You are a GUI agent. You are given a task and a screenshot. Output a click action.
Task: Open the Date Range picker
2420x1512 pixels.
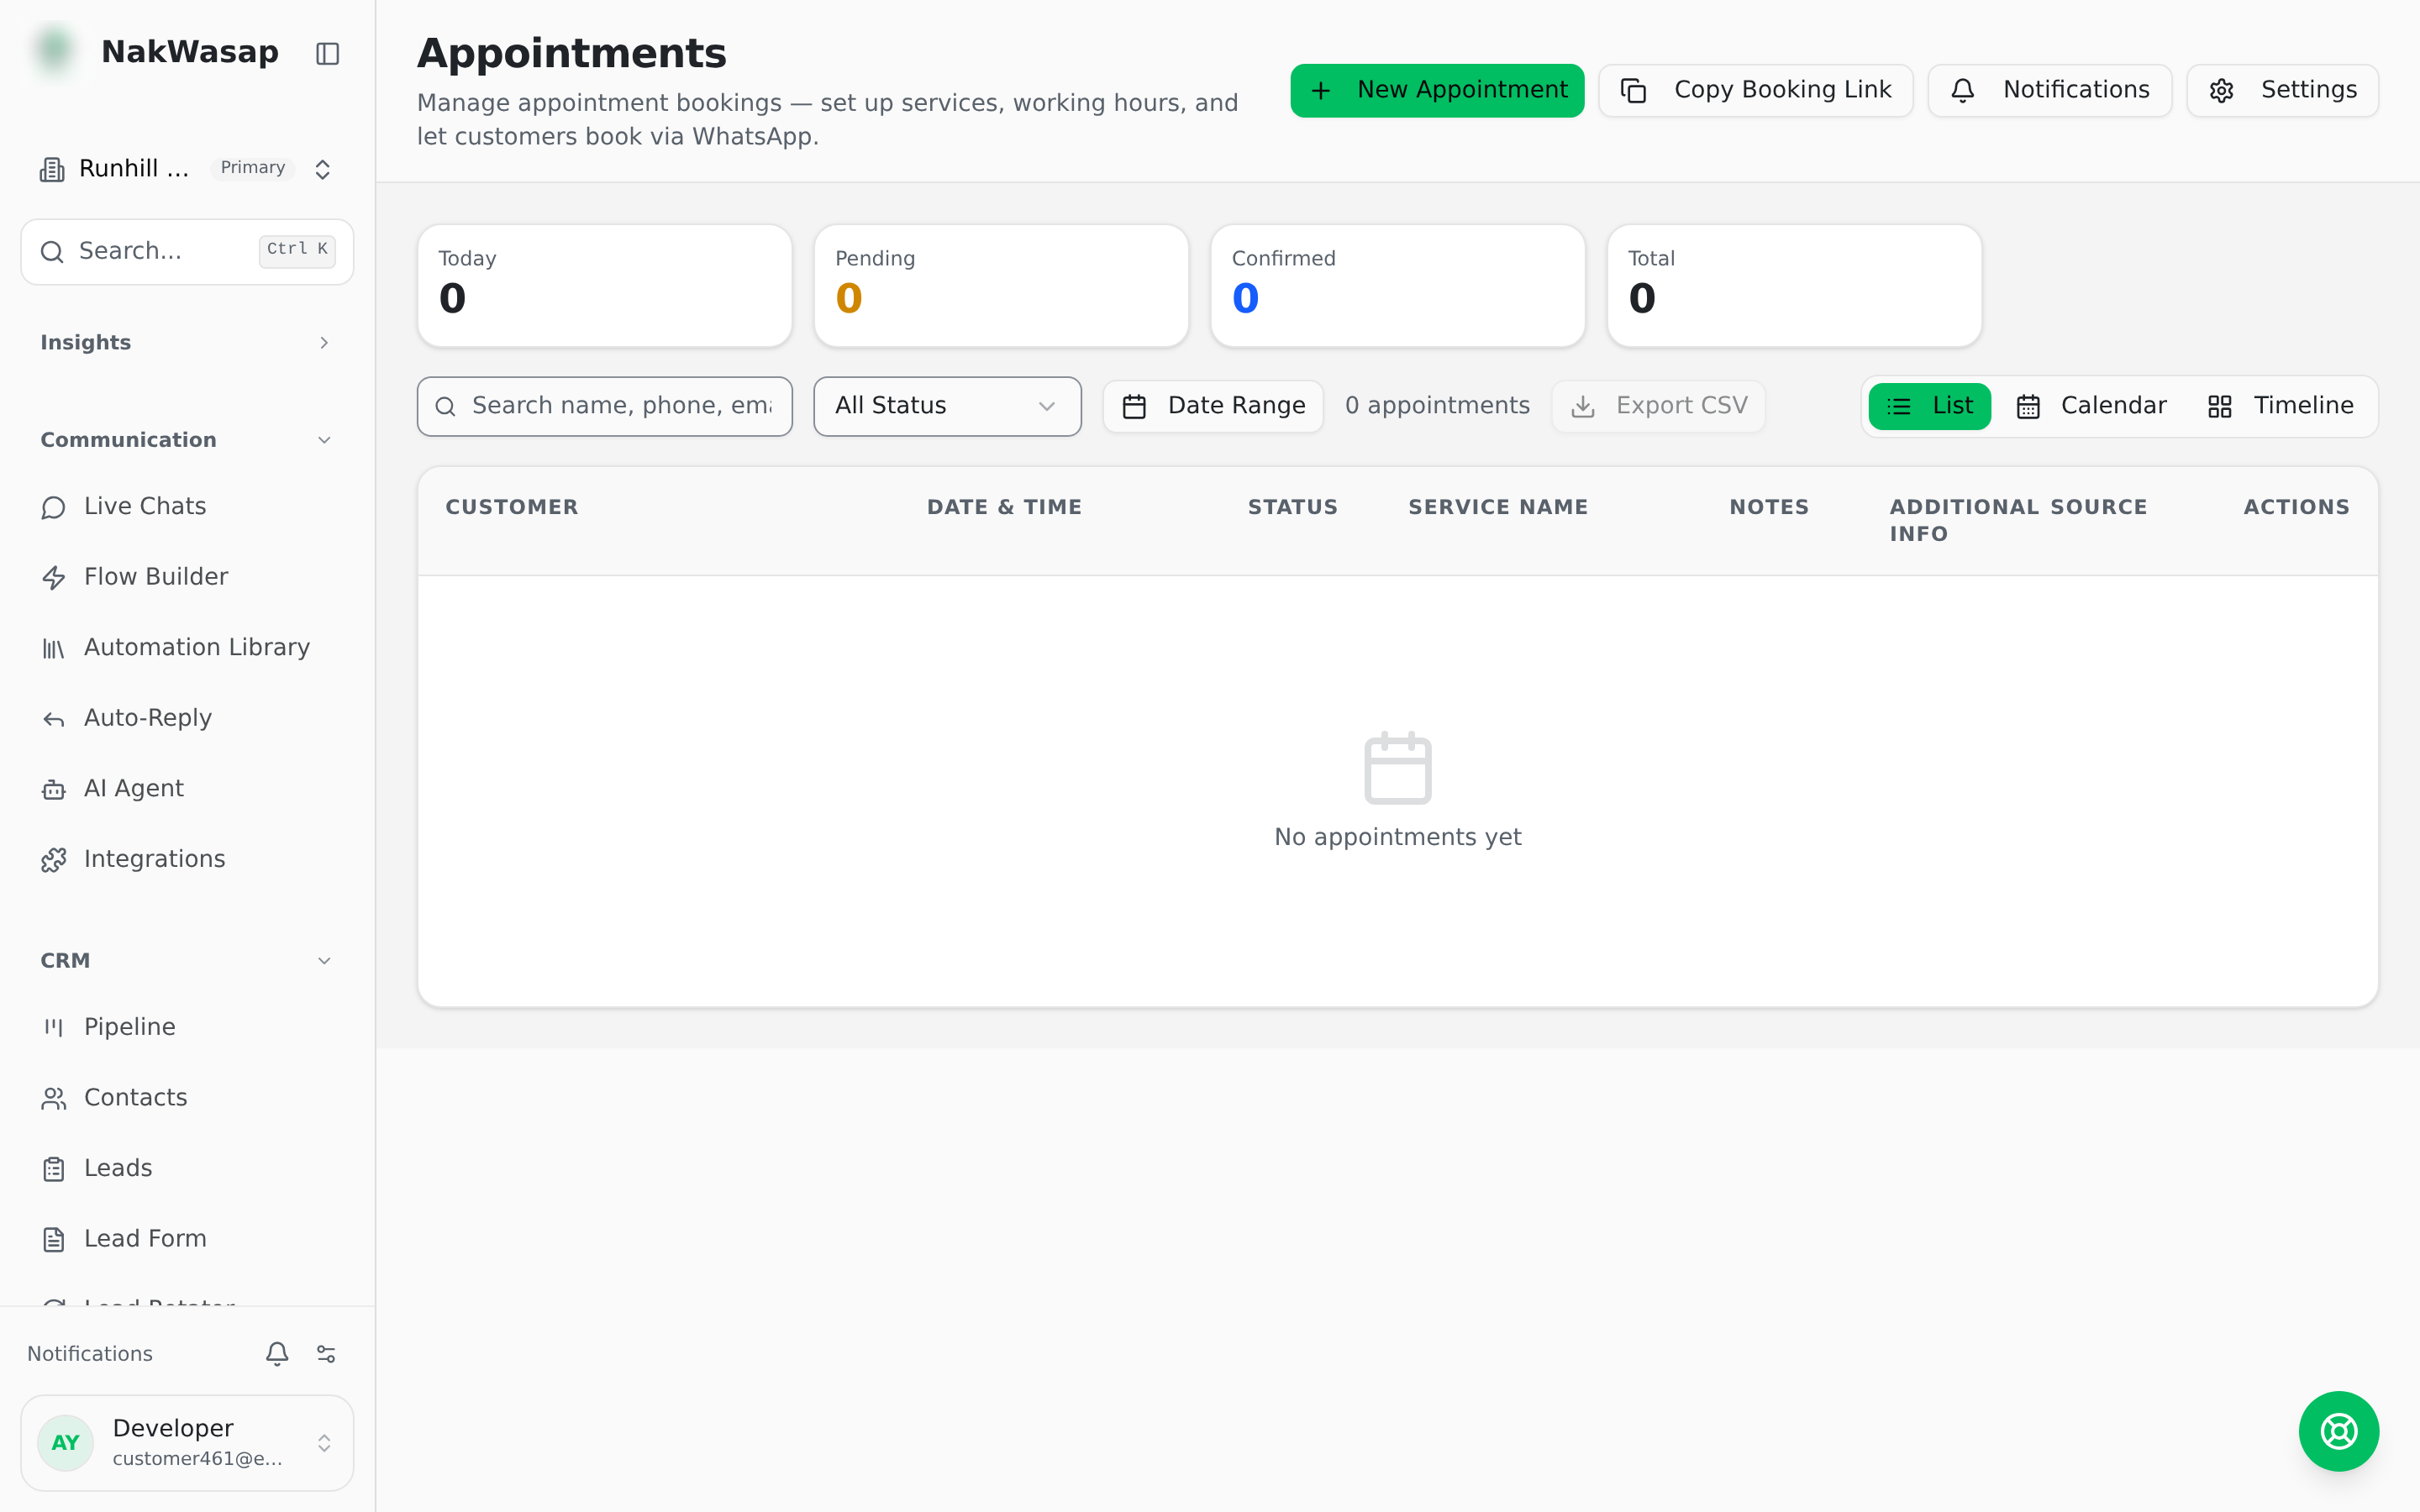pos(1213,406)
